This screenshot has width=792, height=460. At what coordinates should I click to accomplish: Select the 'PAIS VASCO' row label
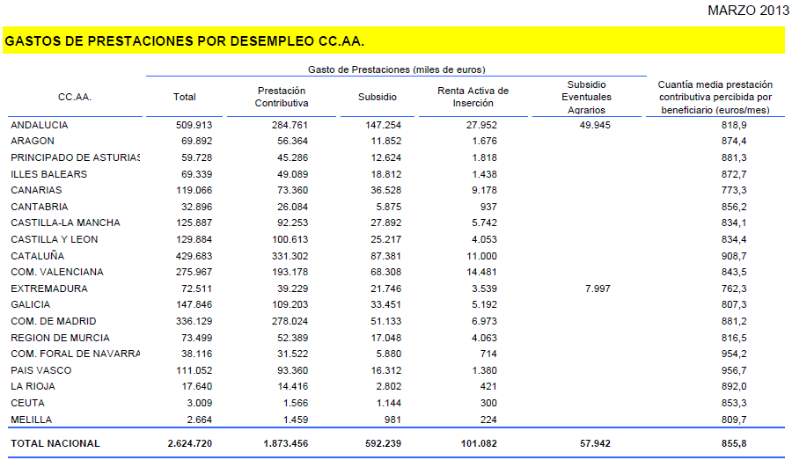(x=40, y=370)
